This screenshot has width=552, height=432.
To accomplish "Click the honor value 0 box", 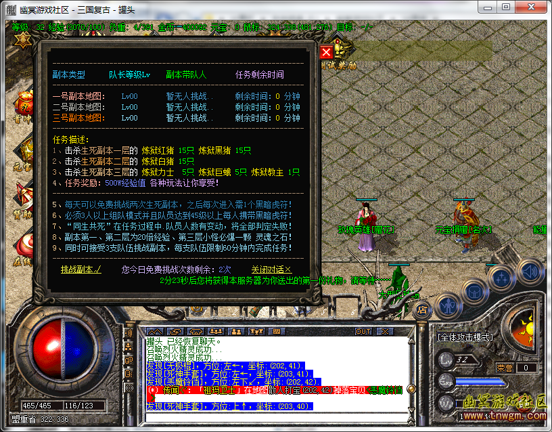I will 526,368.
